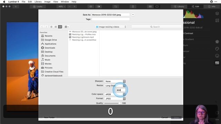
Task: Open the Edit menu in menu bar
Action: click(x=30, y=2)
